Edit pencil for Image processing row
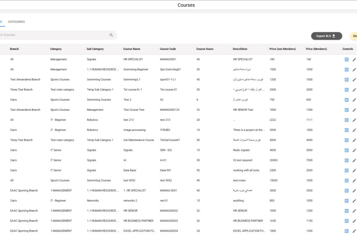The image size is (357, 237). click(354, 130)
